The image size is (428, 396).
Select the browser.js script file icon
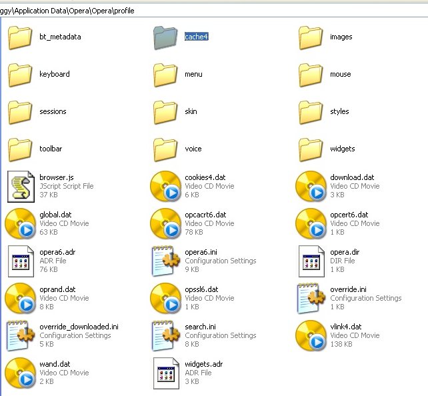[20, 186]
